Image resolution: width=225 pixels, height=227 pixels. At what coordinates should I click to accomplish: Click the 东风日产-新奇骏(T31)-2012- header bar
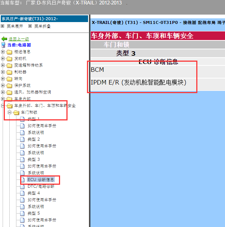pyautogui.click(x=44, y=19)
